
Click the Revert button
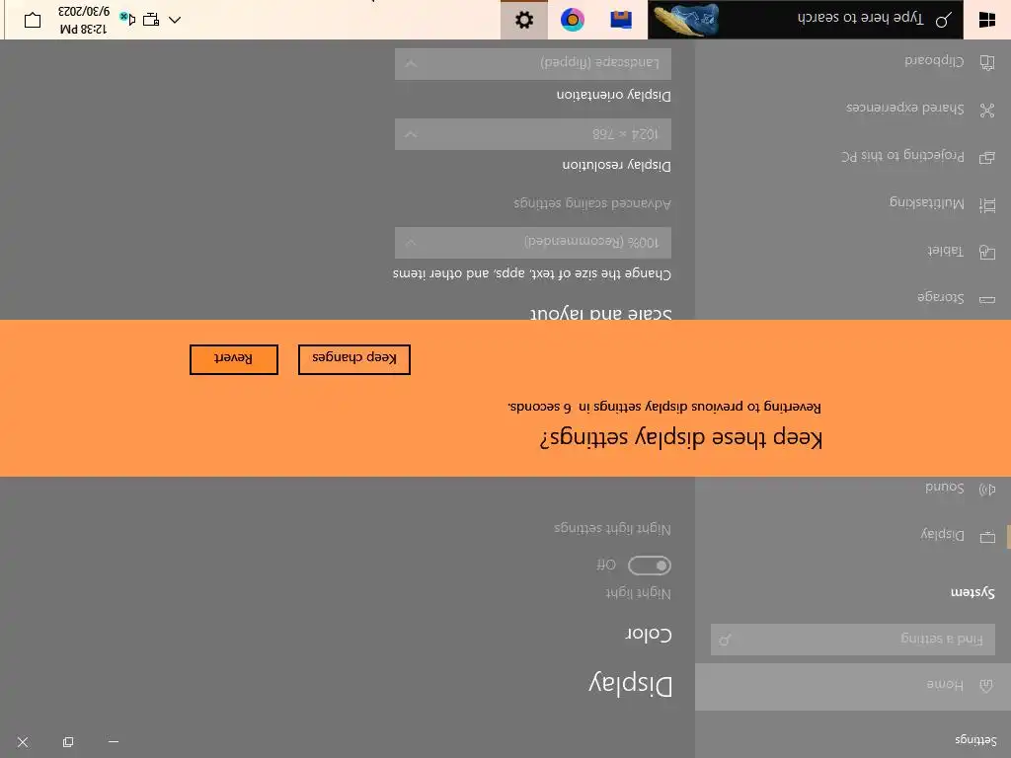coord(234,359)
